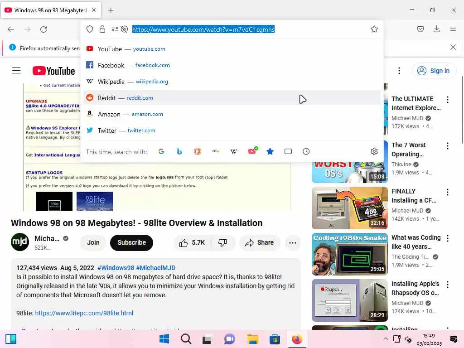Add YouTube search engine icon

click(253, 151)
